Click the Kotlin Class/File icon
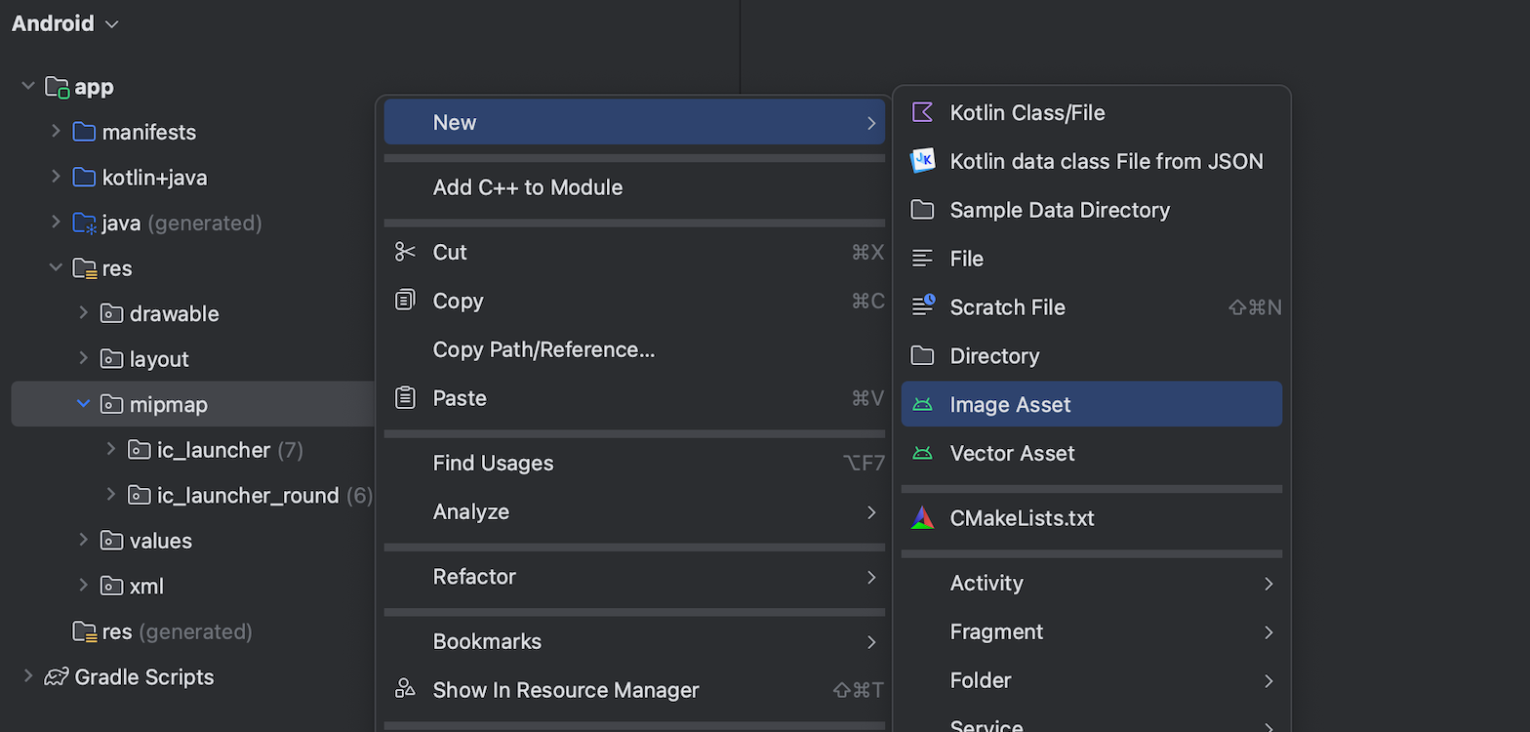Image resolution: width=1530 pixels, height=732 pixels. 922,112
